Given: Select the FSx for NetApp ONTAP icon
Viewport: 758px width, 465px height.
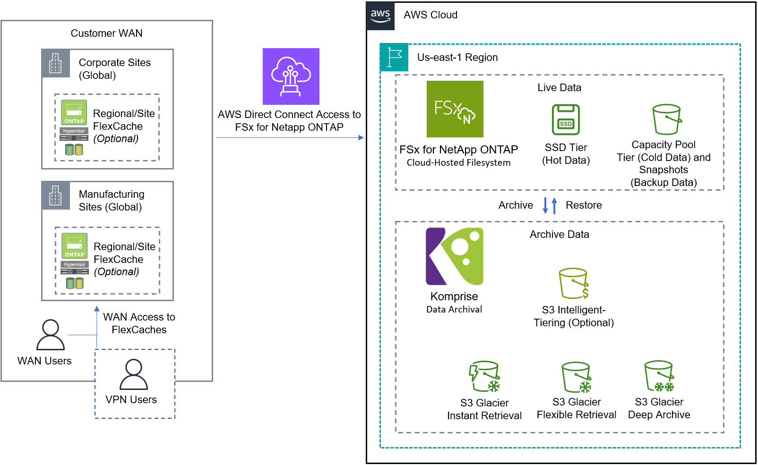Looking at the screenshot, I should click(455, 109).
